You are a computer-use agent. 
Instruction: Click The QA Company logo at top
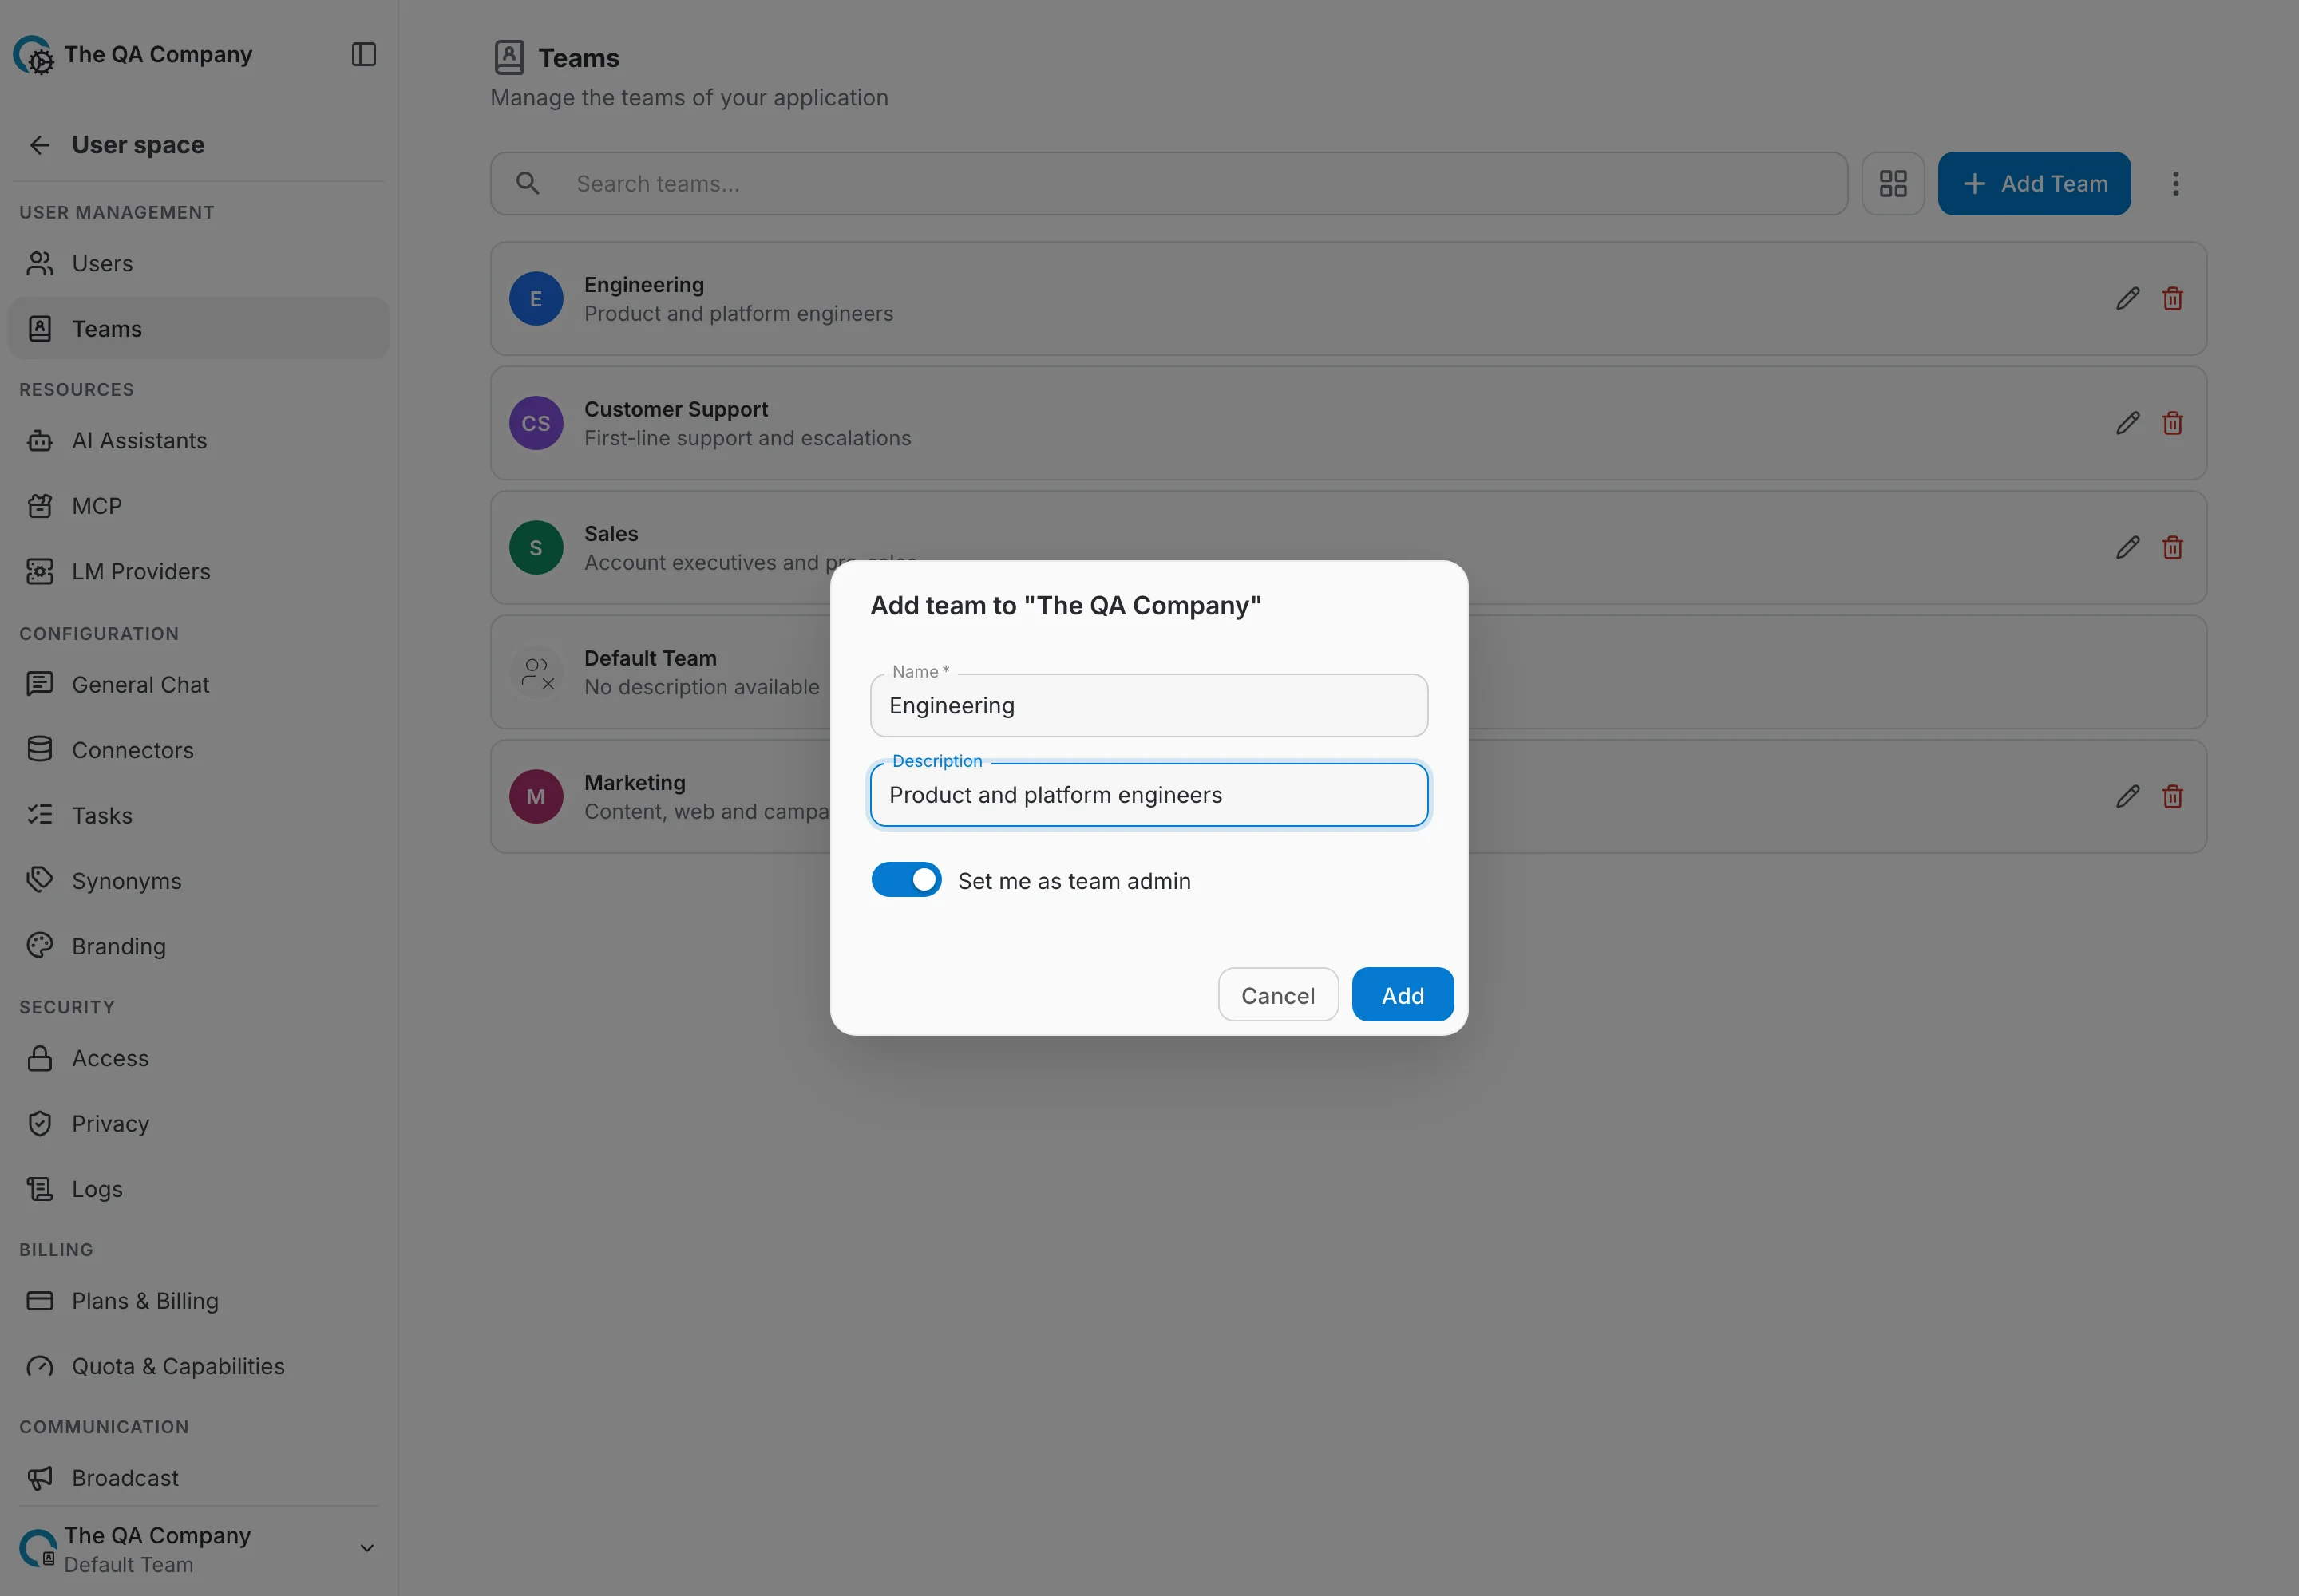pyautogui.click(x=33, y=55)
